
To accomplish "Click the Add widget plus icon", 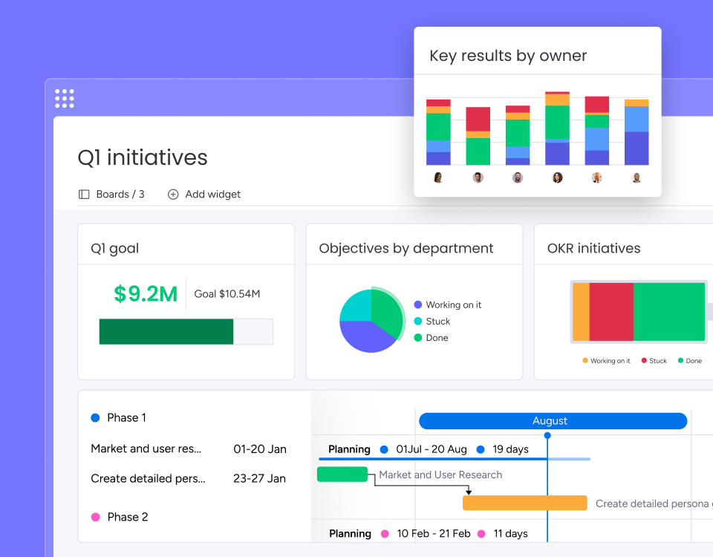I will [173, 195].
